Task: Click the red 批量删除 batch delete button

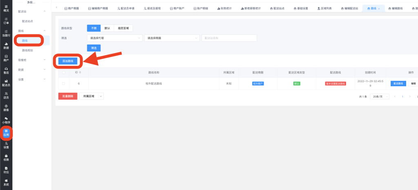Action: [x=68, y=96]
